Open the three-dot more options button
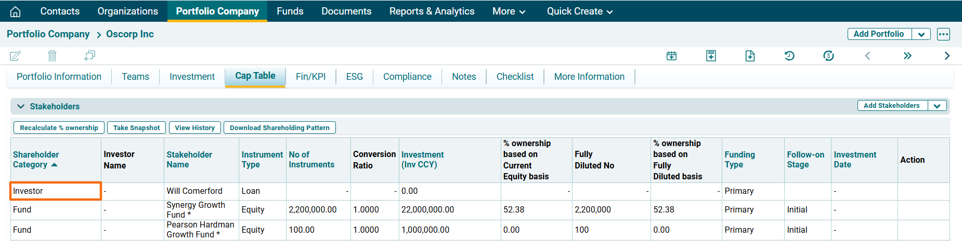Image resolution: width=962 pixels, height=241 pixels. 943,34
